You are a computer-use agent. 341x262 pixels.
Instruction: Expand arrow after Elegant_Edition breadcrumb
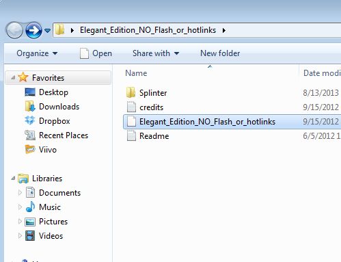click(x=224, y=30)
